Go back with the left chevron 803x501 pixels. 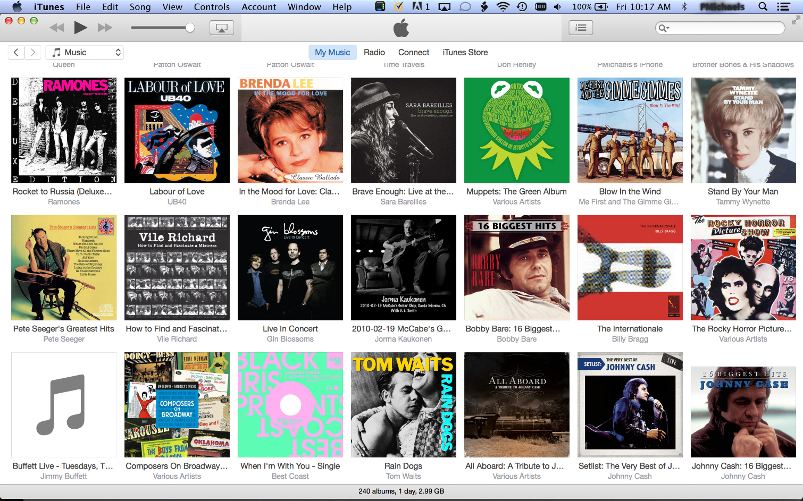coord(16,52)
